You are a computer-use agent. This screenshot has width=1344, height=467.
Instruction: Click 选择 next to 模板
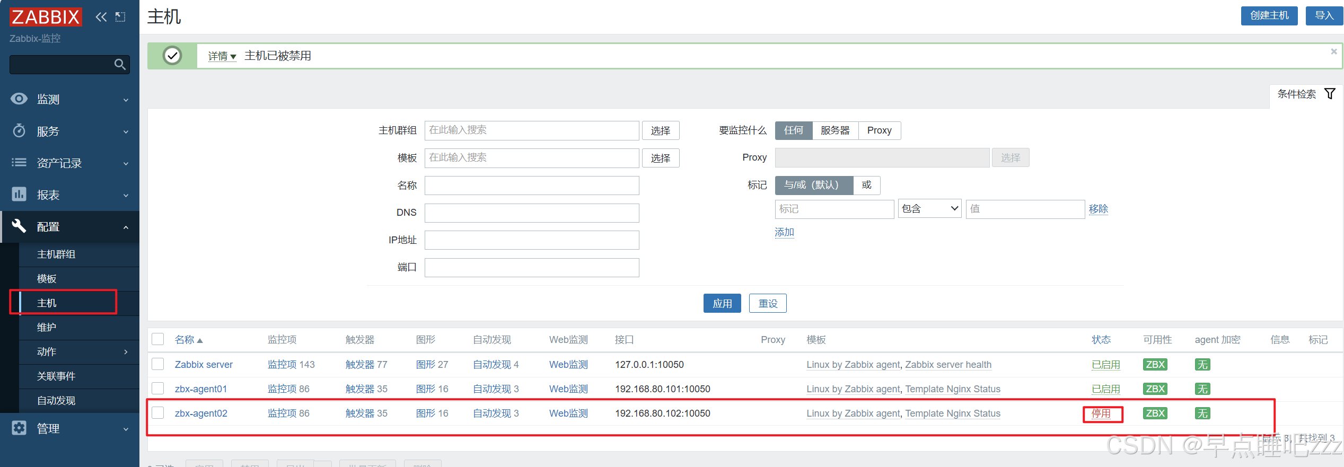click(x=661, y=158)
